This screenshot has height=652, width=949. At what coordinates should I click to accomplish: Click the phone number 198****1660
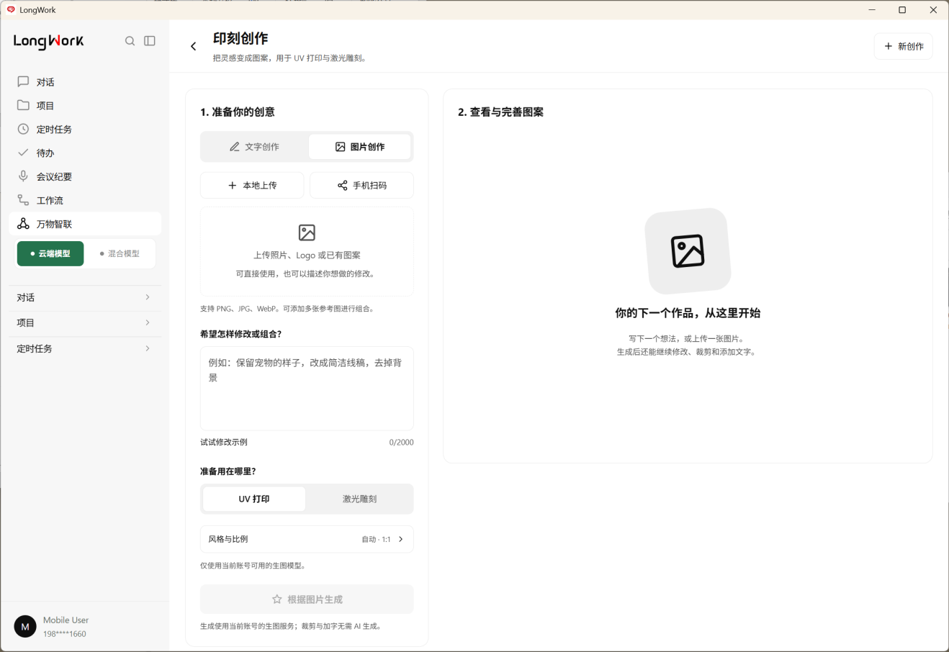[64, 634]
